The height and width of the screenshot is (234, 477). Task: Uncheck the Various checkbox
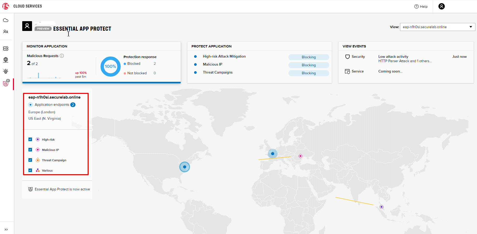pyautogui.click(x=30, y=170)
